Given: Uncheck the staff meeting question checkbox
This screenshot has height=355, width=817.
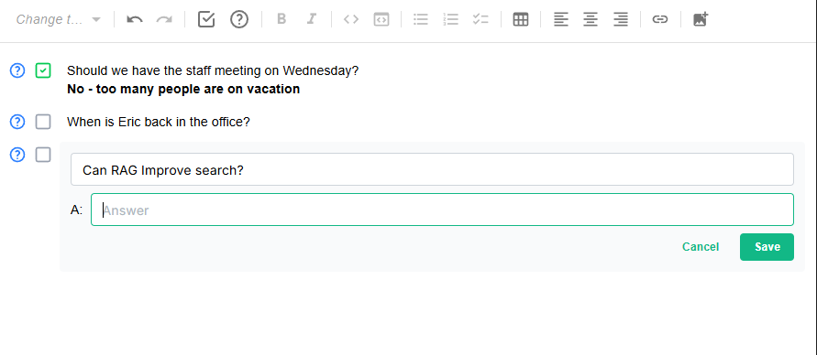Looking at the screenshot, I should click(x=43, y=70).
